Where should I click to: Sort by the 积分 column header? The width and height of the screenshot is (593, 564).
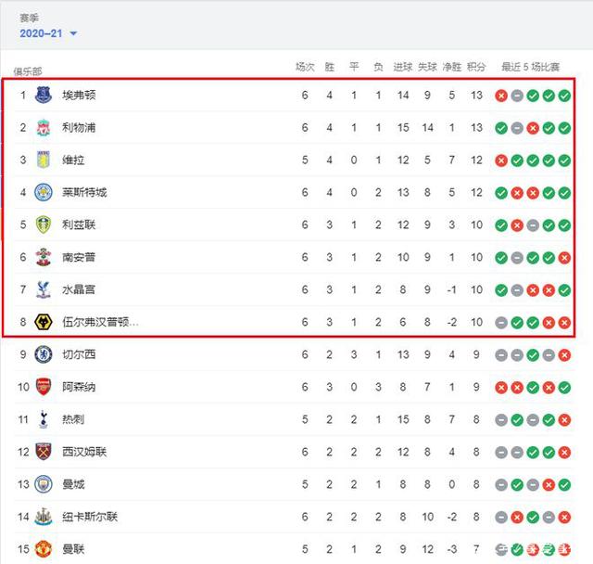[476, 67]
